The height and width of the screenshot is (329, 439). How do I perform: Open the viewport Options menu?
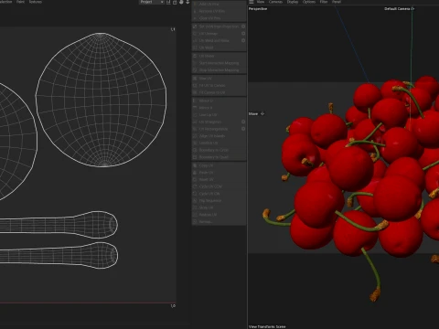tap(309, 2)
